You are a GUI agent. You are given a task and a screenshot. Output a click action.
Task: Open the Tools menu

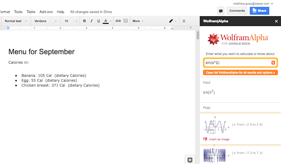[18, 12]
